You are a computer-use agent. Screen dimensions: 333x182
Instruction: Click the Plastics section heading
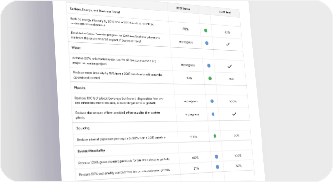point(80,88)
